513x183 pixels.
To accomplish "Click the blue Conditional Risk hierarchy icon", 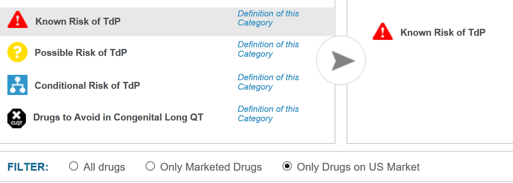I will point(18,85).
